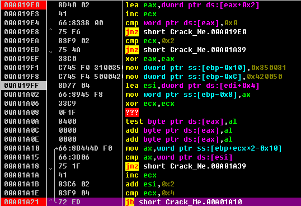
Task: Select address 00A01A15
Action: [x=22, y=157]
